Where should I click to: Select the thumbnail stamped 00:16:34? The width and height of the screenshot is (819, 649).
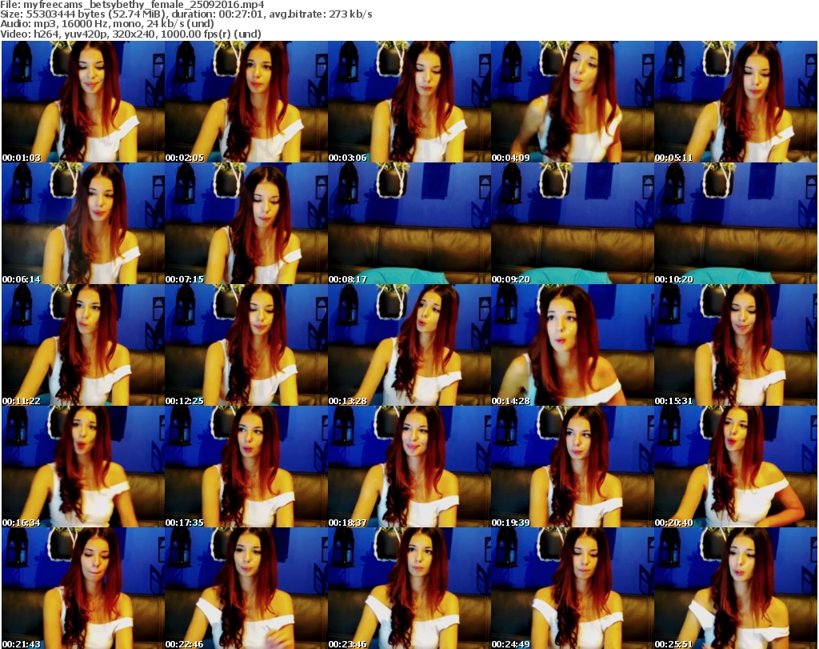coord(83,467)
